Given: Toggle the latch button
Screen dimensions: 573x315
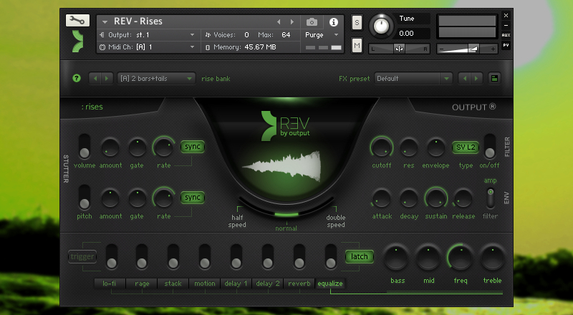Looking at the screenshot, I should tap(360, 256).
